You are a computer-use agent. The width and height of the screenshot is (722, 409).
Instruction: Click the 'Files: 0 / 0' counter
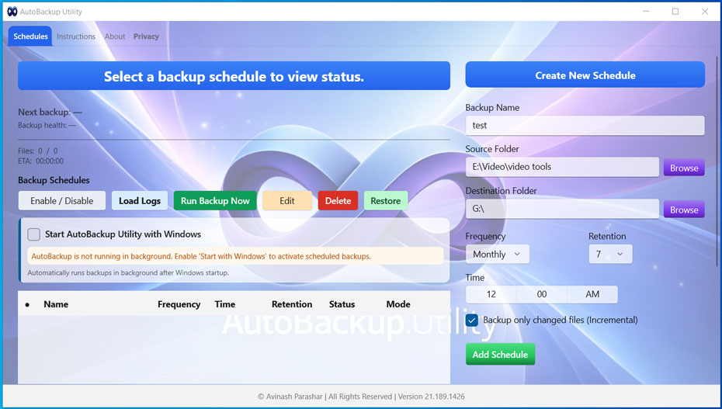[x=38, y=151]
